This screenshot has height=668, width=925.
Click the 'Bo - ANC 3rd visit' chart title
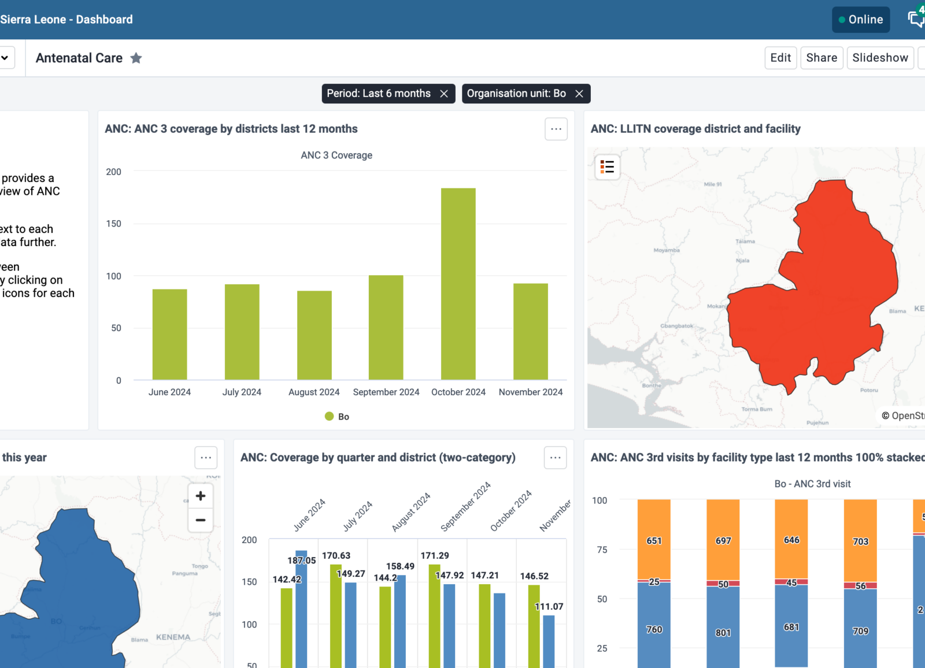(x=812, y=484)
